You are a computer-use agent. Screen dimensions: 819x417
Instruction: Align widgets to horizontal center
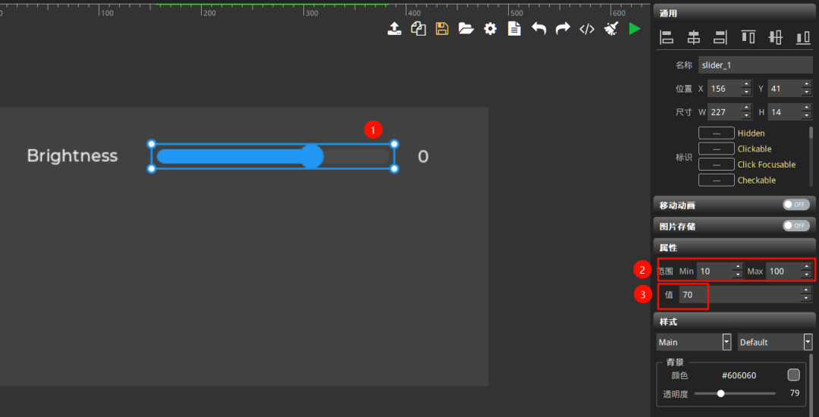tap(694, 37)
